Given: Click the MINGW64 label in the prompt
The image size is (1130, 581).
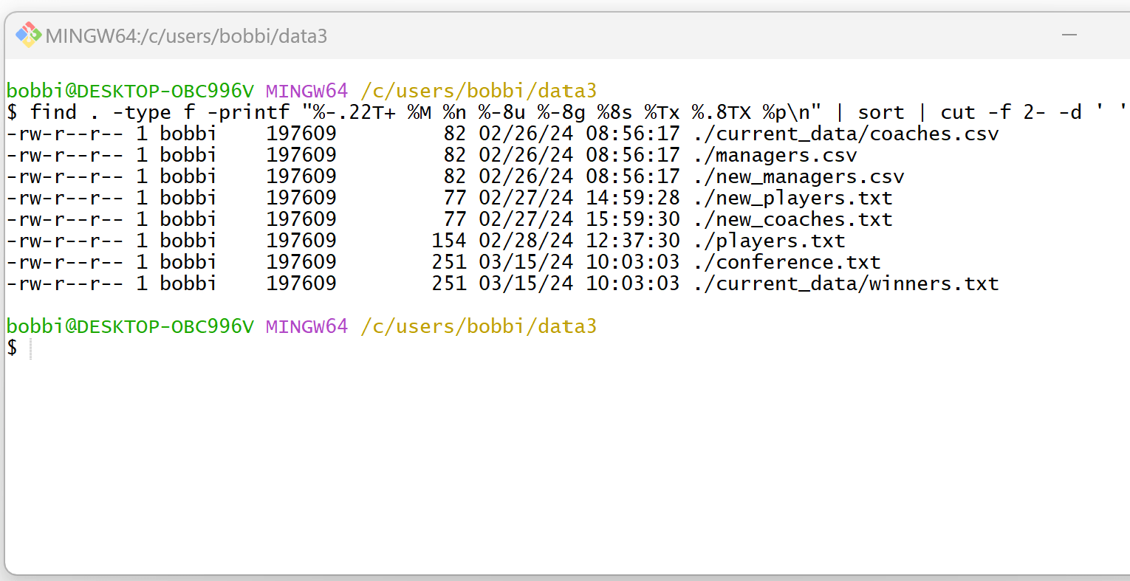Looking at the screenshot, I should [x=306, y=90].
